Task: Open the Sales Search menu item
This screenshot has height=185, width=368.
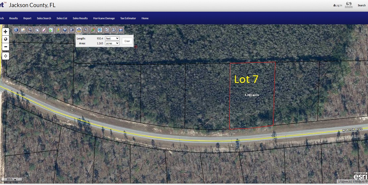Action: click(44, 18)
